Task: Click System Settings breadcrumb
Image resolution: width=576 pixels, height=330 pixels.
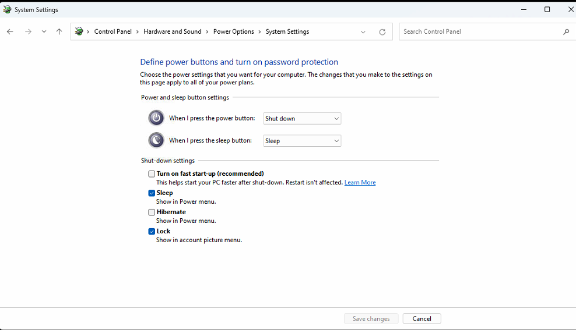Action: pyautogui.click(x=287, y=31)
